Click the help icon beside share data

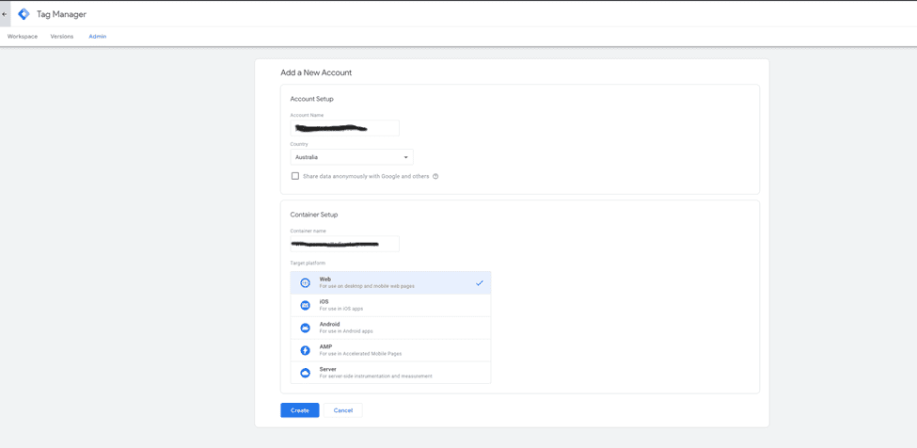tap(435, 177)
